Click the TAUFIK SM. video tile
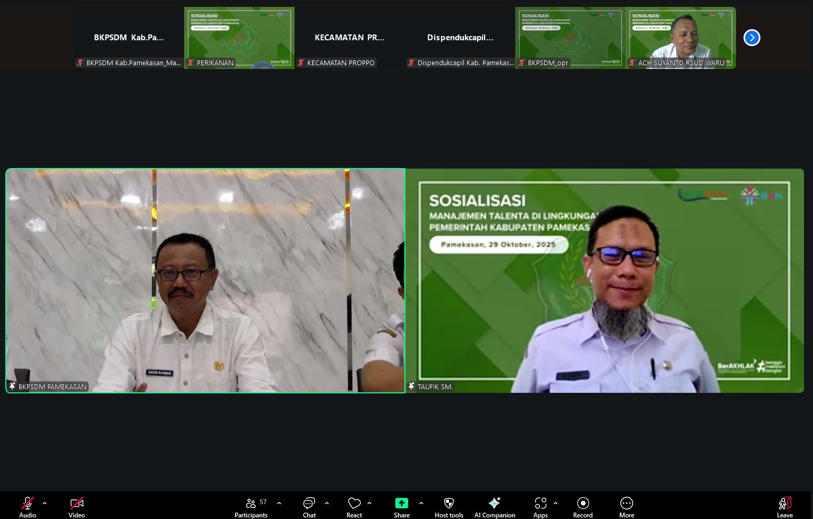 (x=604, y=280)
